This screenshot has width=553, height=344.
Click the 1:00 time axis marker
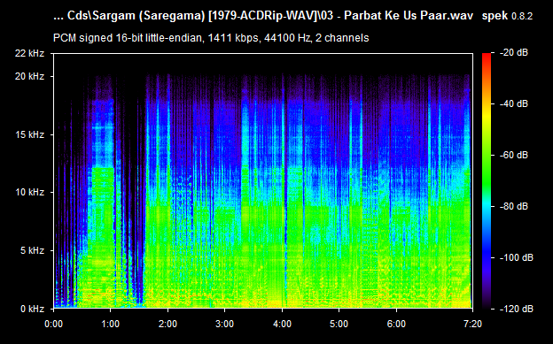coord(111,324)
